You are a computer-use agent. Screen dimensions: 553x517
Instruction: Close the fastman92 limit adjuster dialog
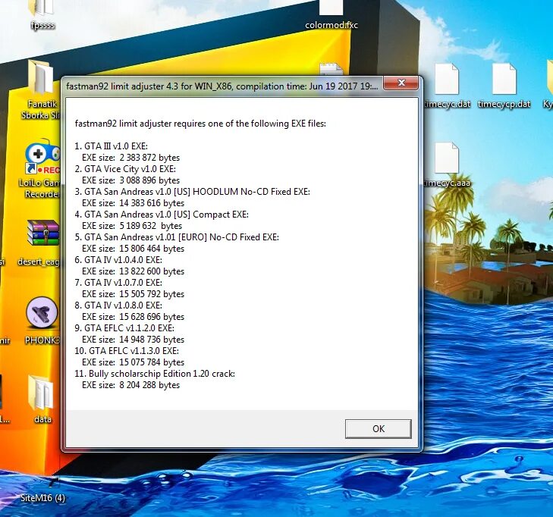pyautogui.click(x=401, y=83)
